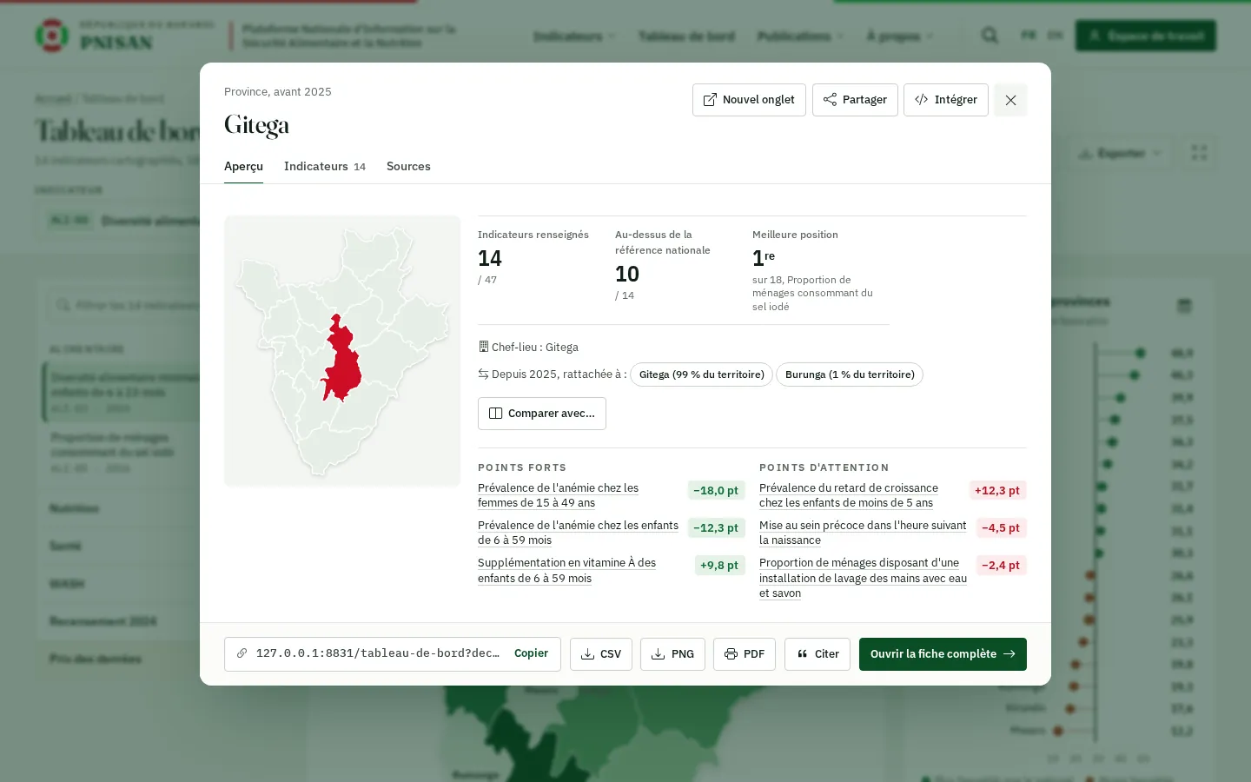Switch to the Aperçu tab
The image size is (1251, 782).
(x=243, y=166)
